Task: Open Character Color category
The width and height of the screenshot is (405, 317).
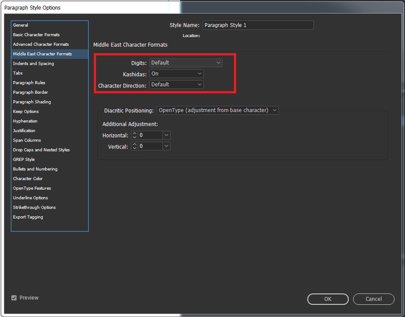Action: pyautogui.click(x=50, y=178)
